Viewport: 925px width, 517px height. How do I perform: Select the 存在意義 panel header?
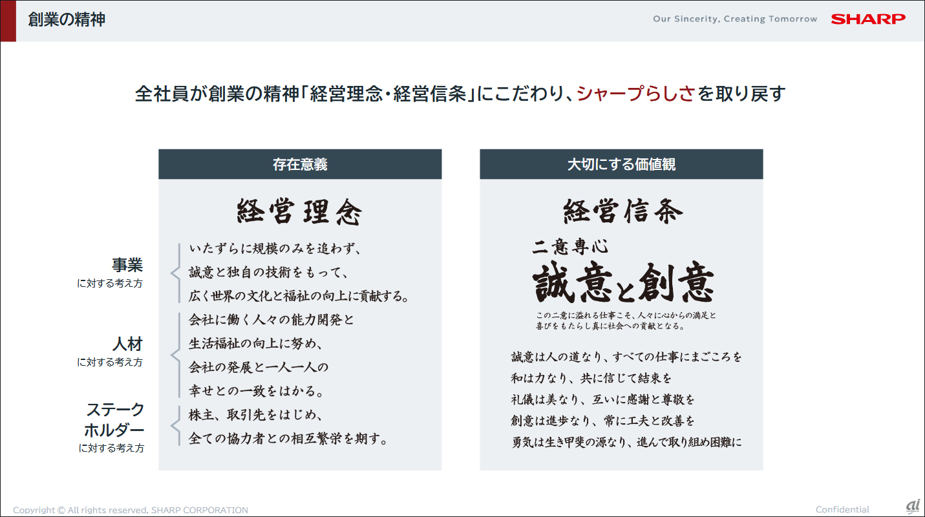coord(300,164)
